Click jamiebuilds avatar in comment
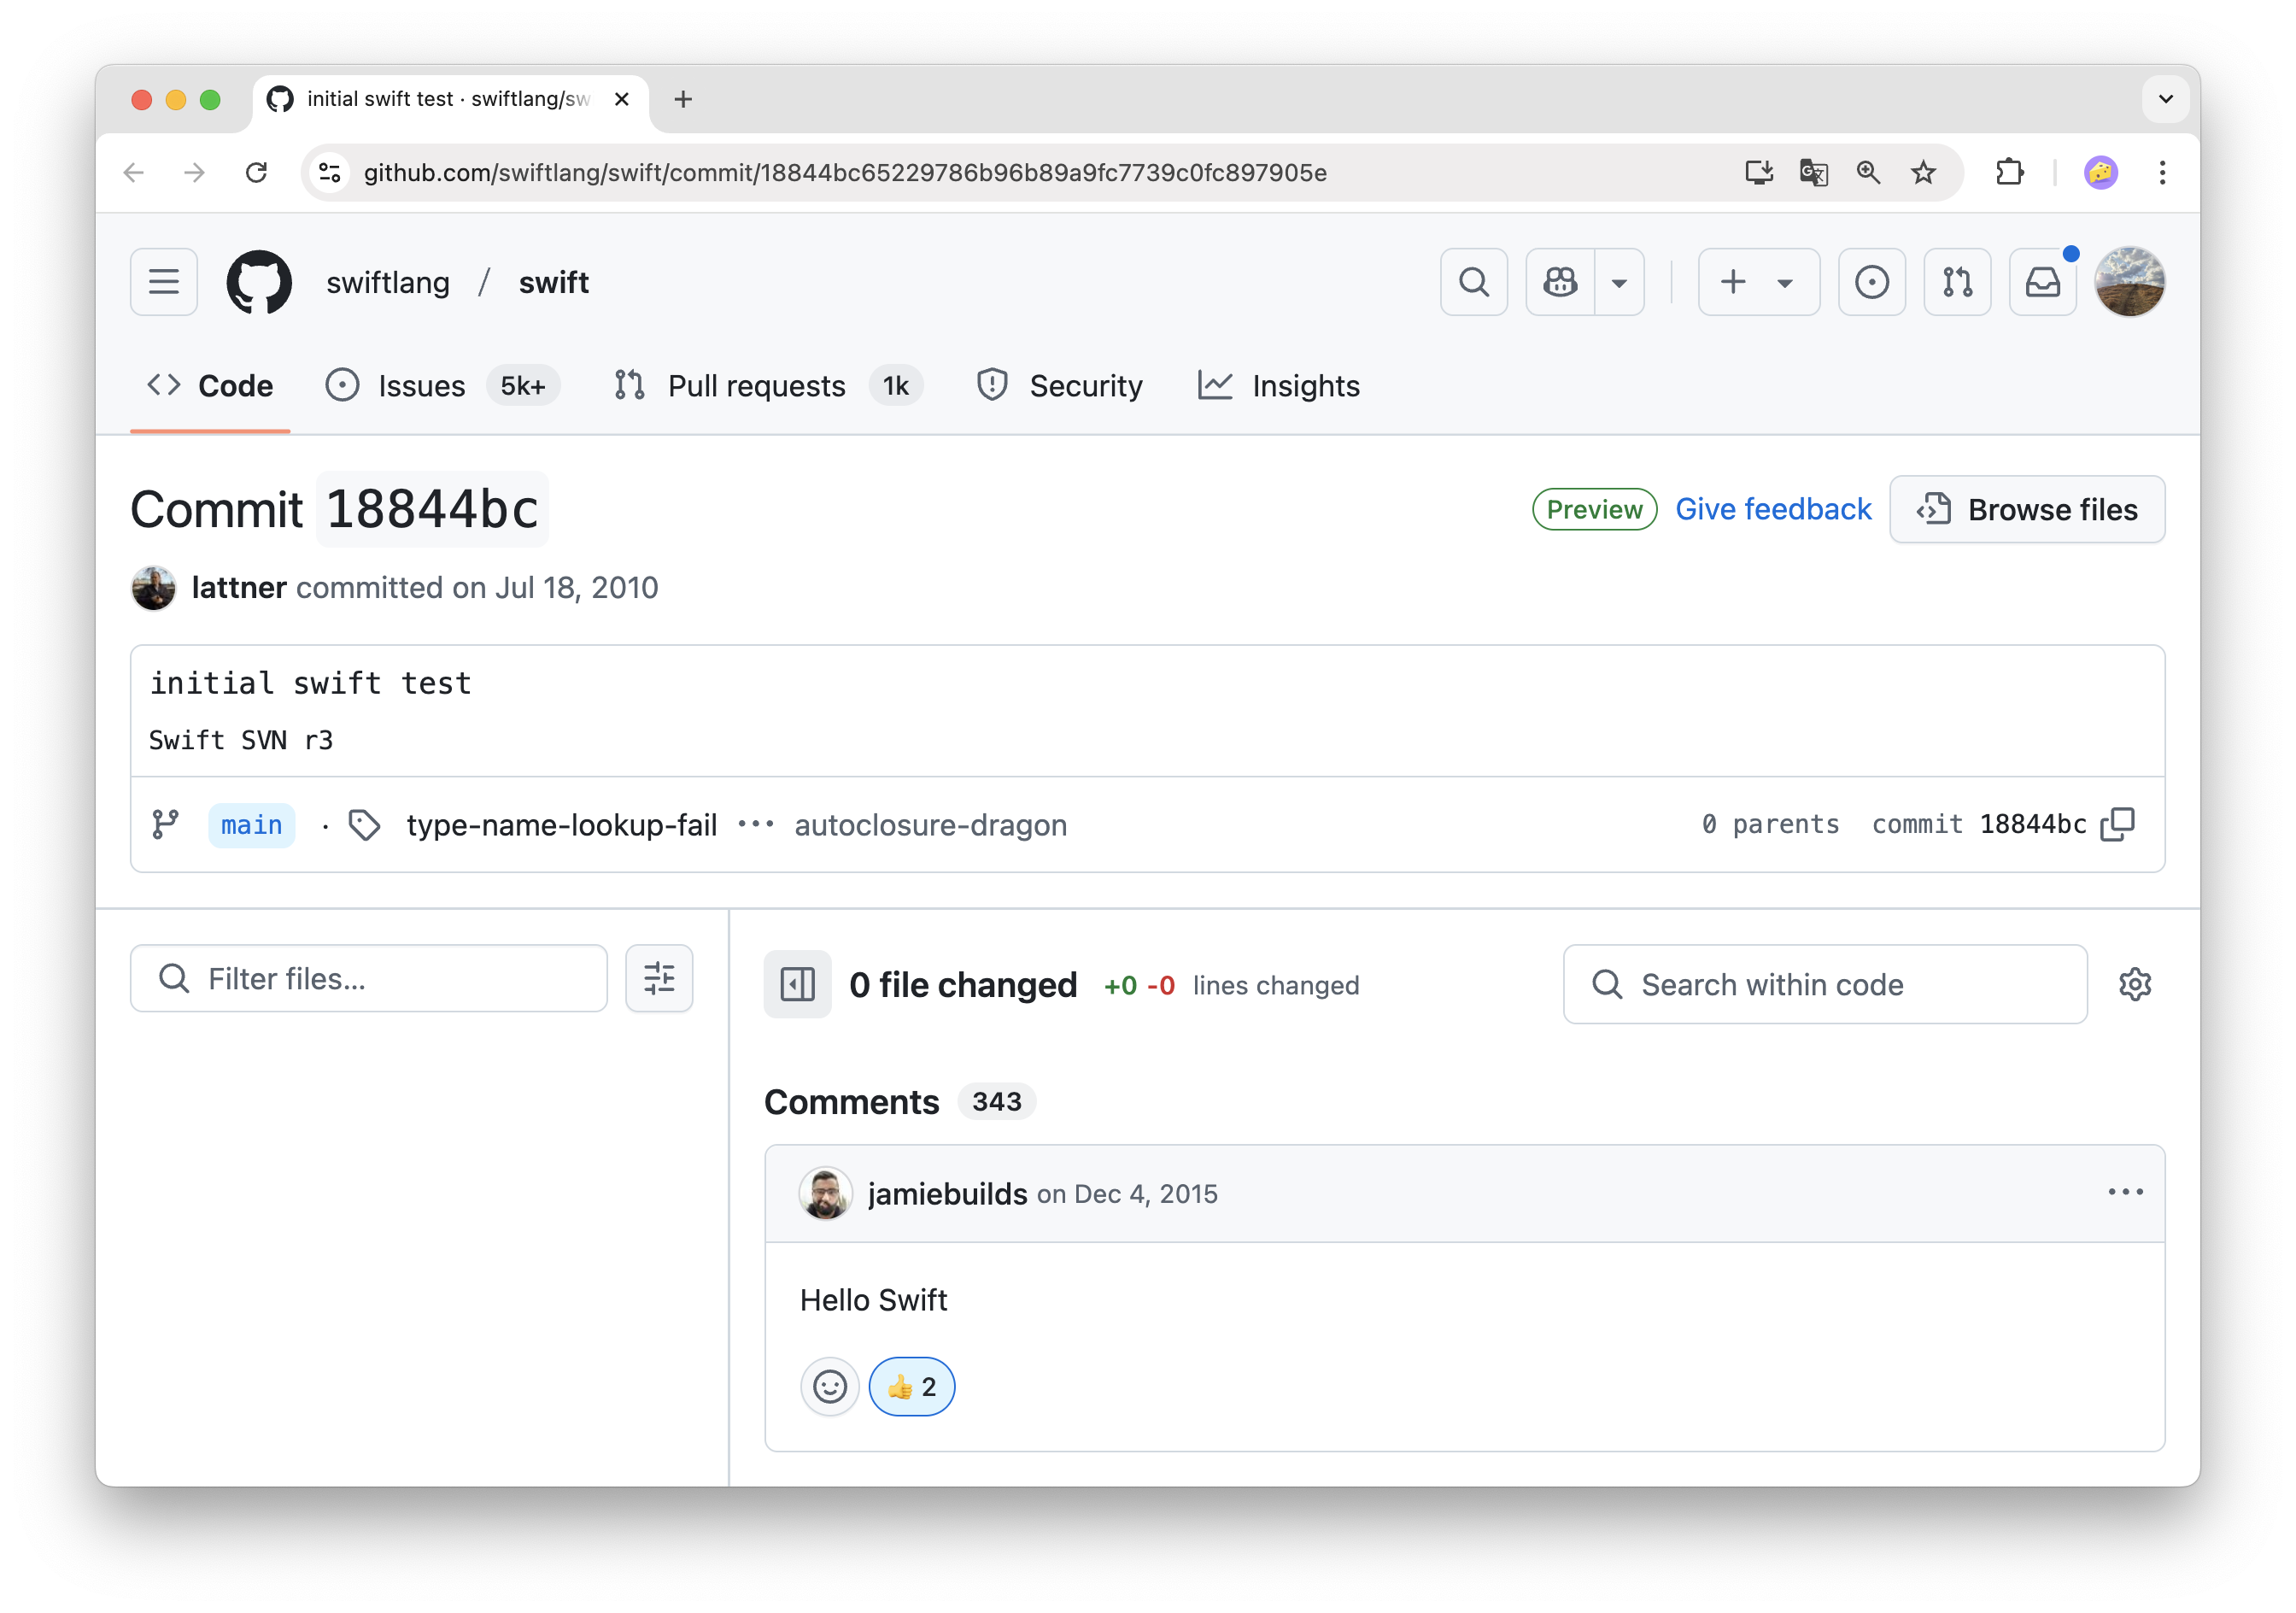This screenshot has width=2296, height=1613. pyautogui.click(x=826, y=1193)
